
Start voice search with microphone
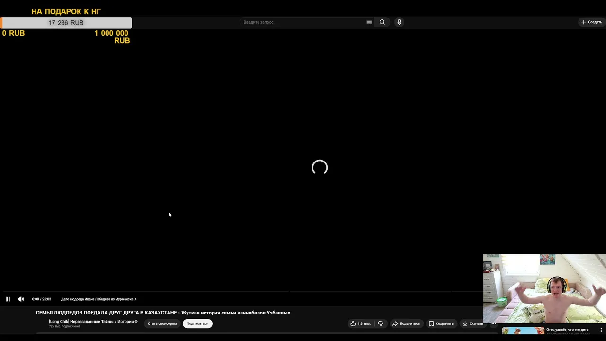click(399, 22)
